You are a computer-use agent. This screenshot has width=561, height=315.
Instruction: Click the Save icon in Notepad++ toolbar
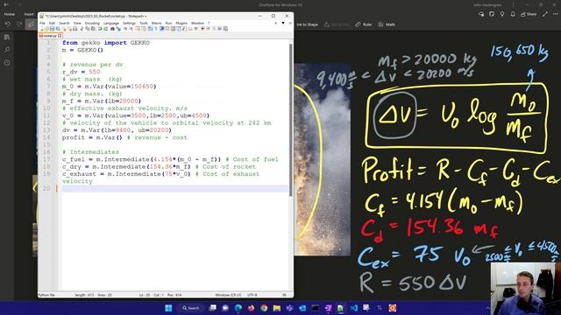pyautogui.click(x=52, y=29)
